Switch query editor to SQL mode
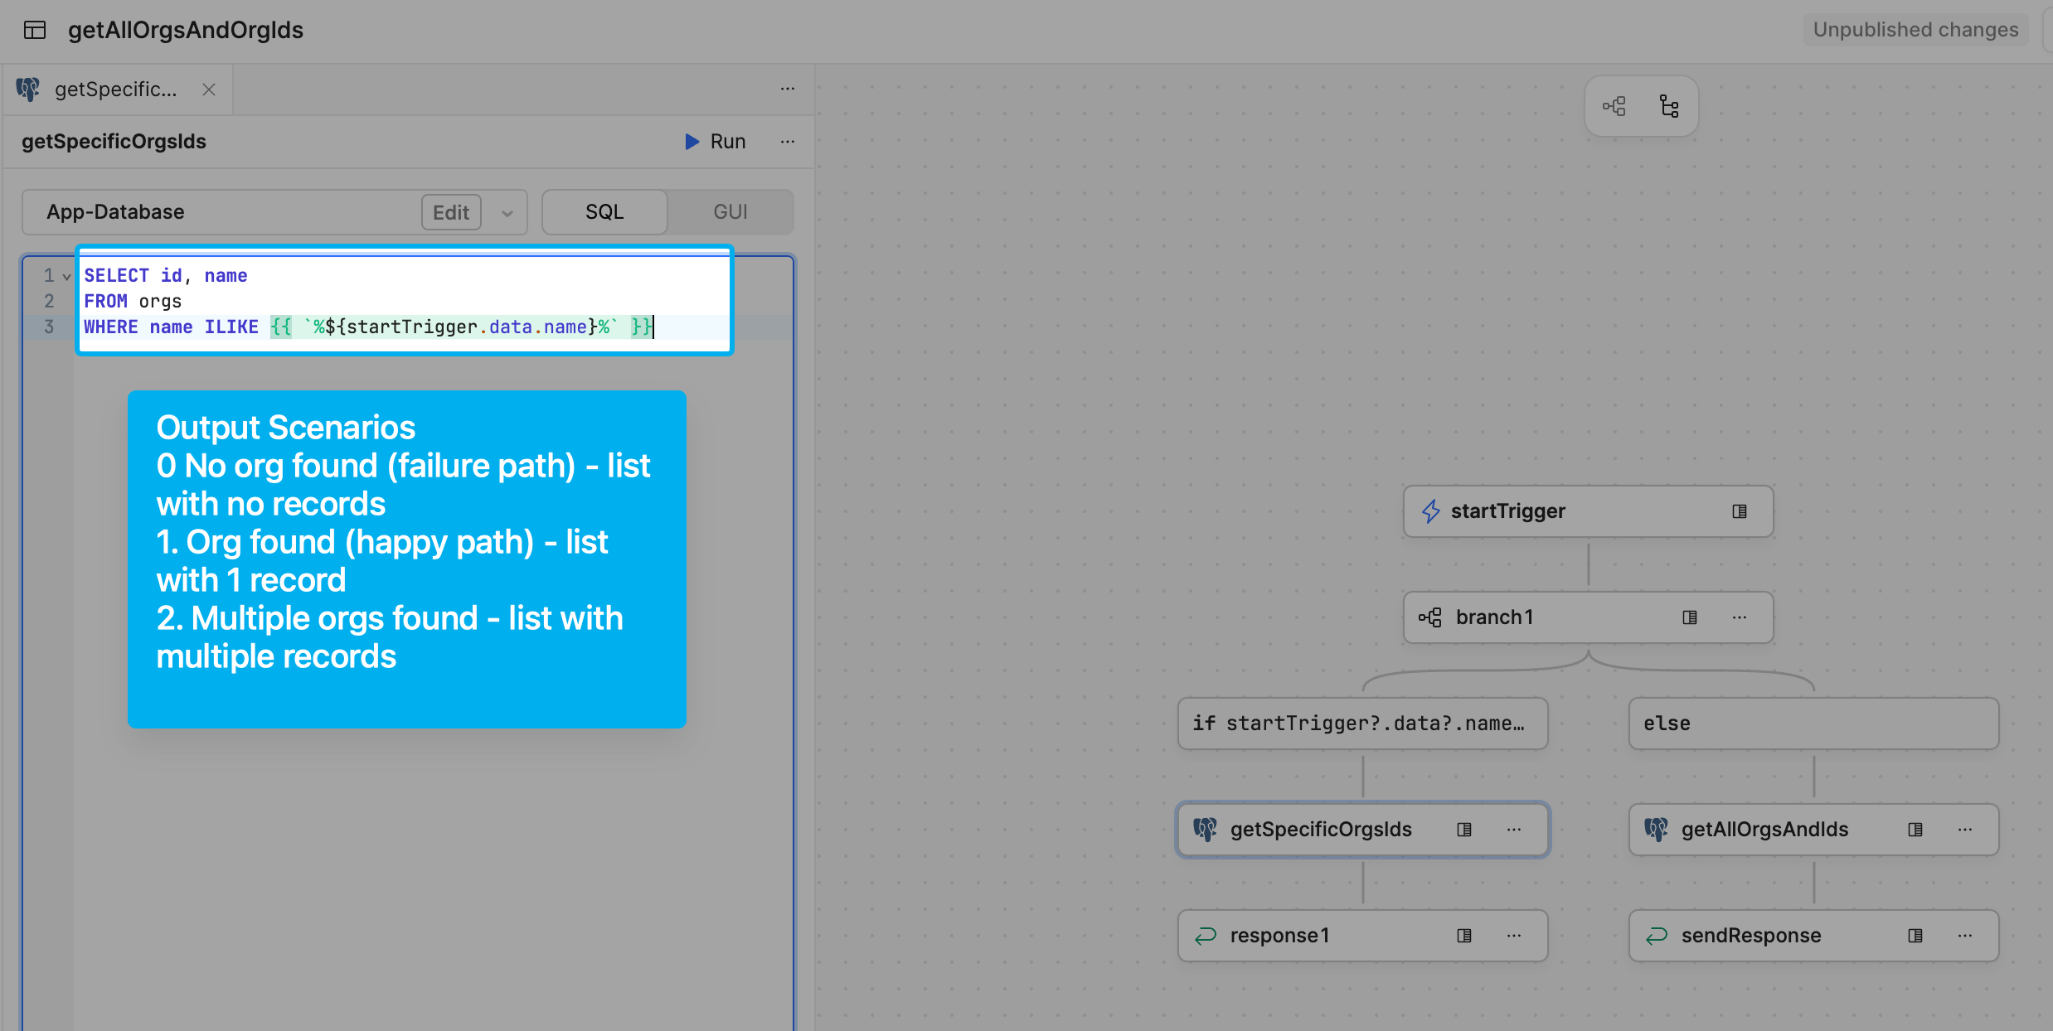Image resolution: width=2053 pixels, height=1031 pixels. point(604,212)
